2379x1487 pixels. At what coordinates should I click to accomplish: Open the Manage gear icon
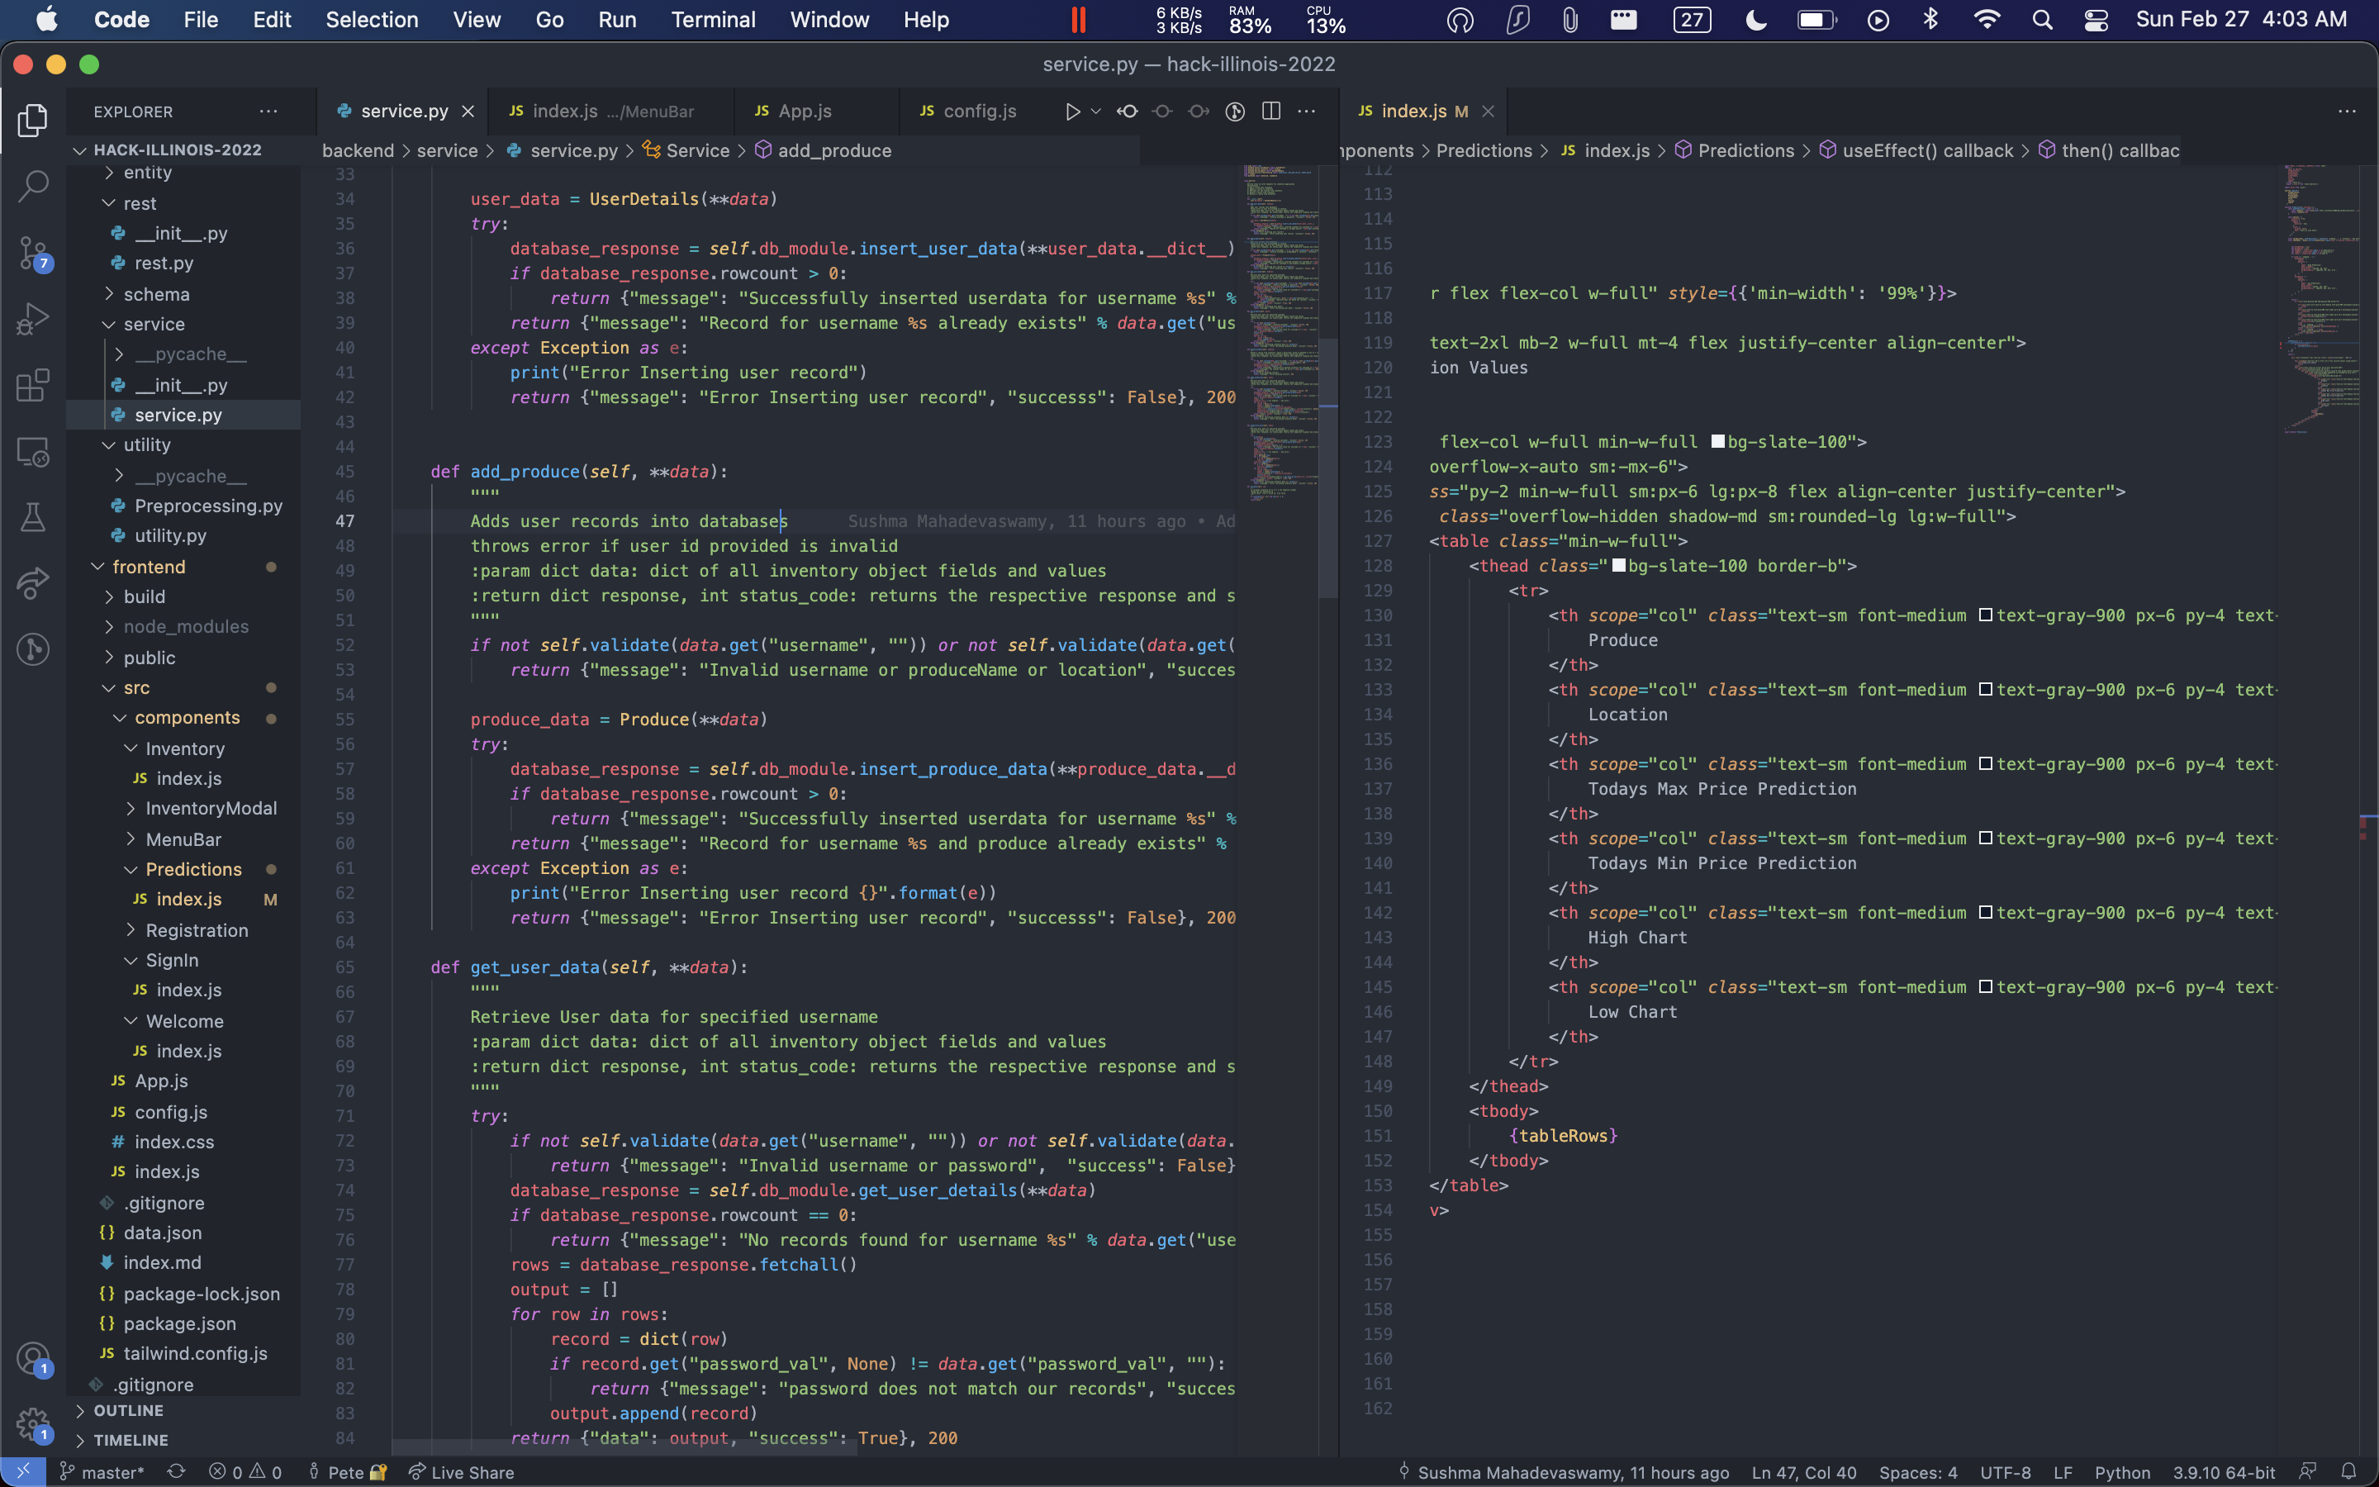pyautogui.click(x=31, y=1422)
